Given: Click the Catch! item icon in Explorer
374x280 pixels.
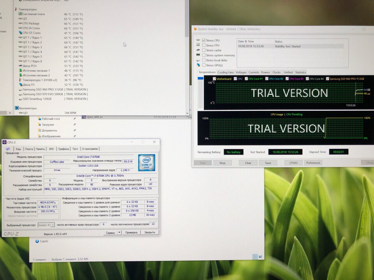Looking at the screenshot, I should 37,241.
